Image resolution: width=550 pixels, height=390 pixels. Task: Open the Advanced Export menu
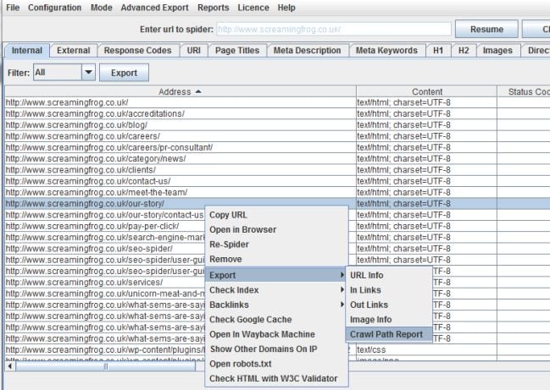[x=155, y=8]
